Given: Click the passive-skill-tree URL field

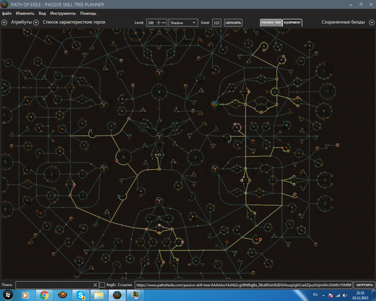Looking at the screenshot, I should click(244, 285).
